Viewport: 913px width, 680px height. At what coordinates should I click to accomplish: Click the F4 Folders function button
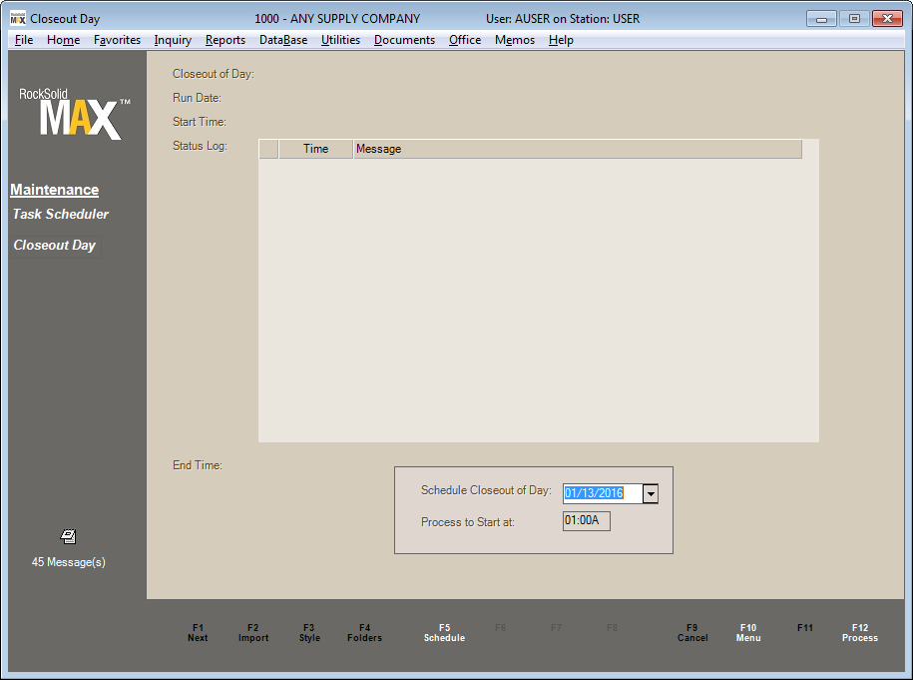pos(364,633)
